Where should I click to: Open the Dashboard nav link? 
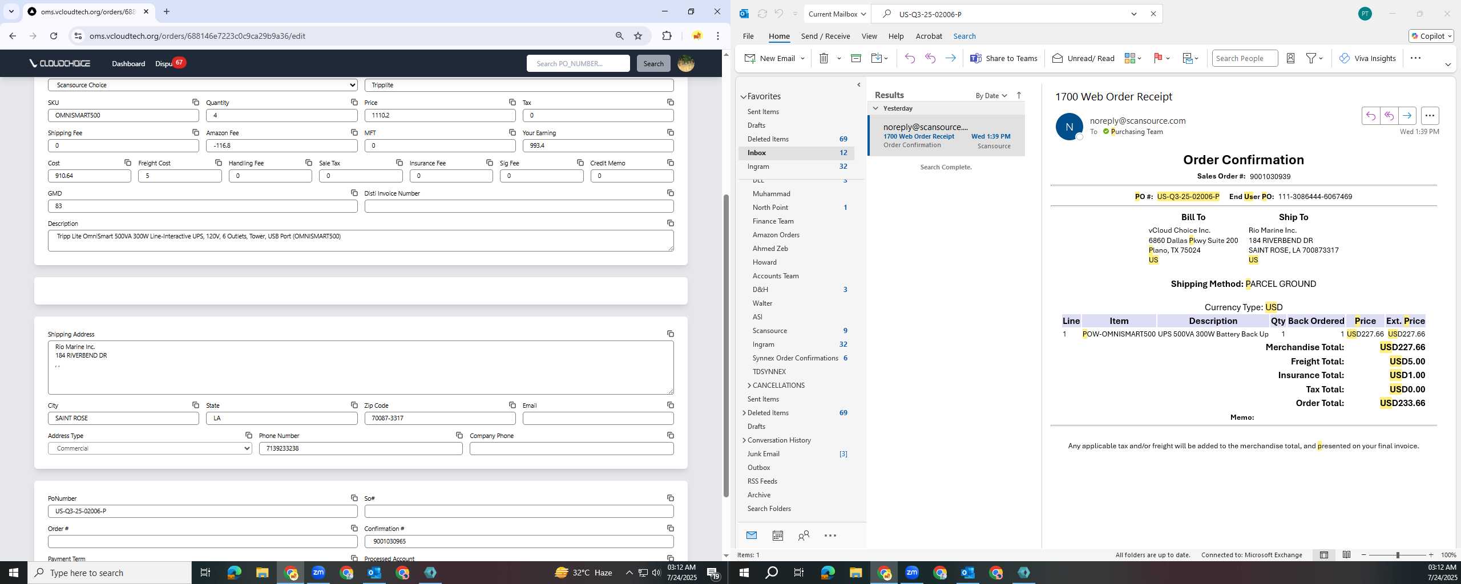coord(128,63)
